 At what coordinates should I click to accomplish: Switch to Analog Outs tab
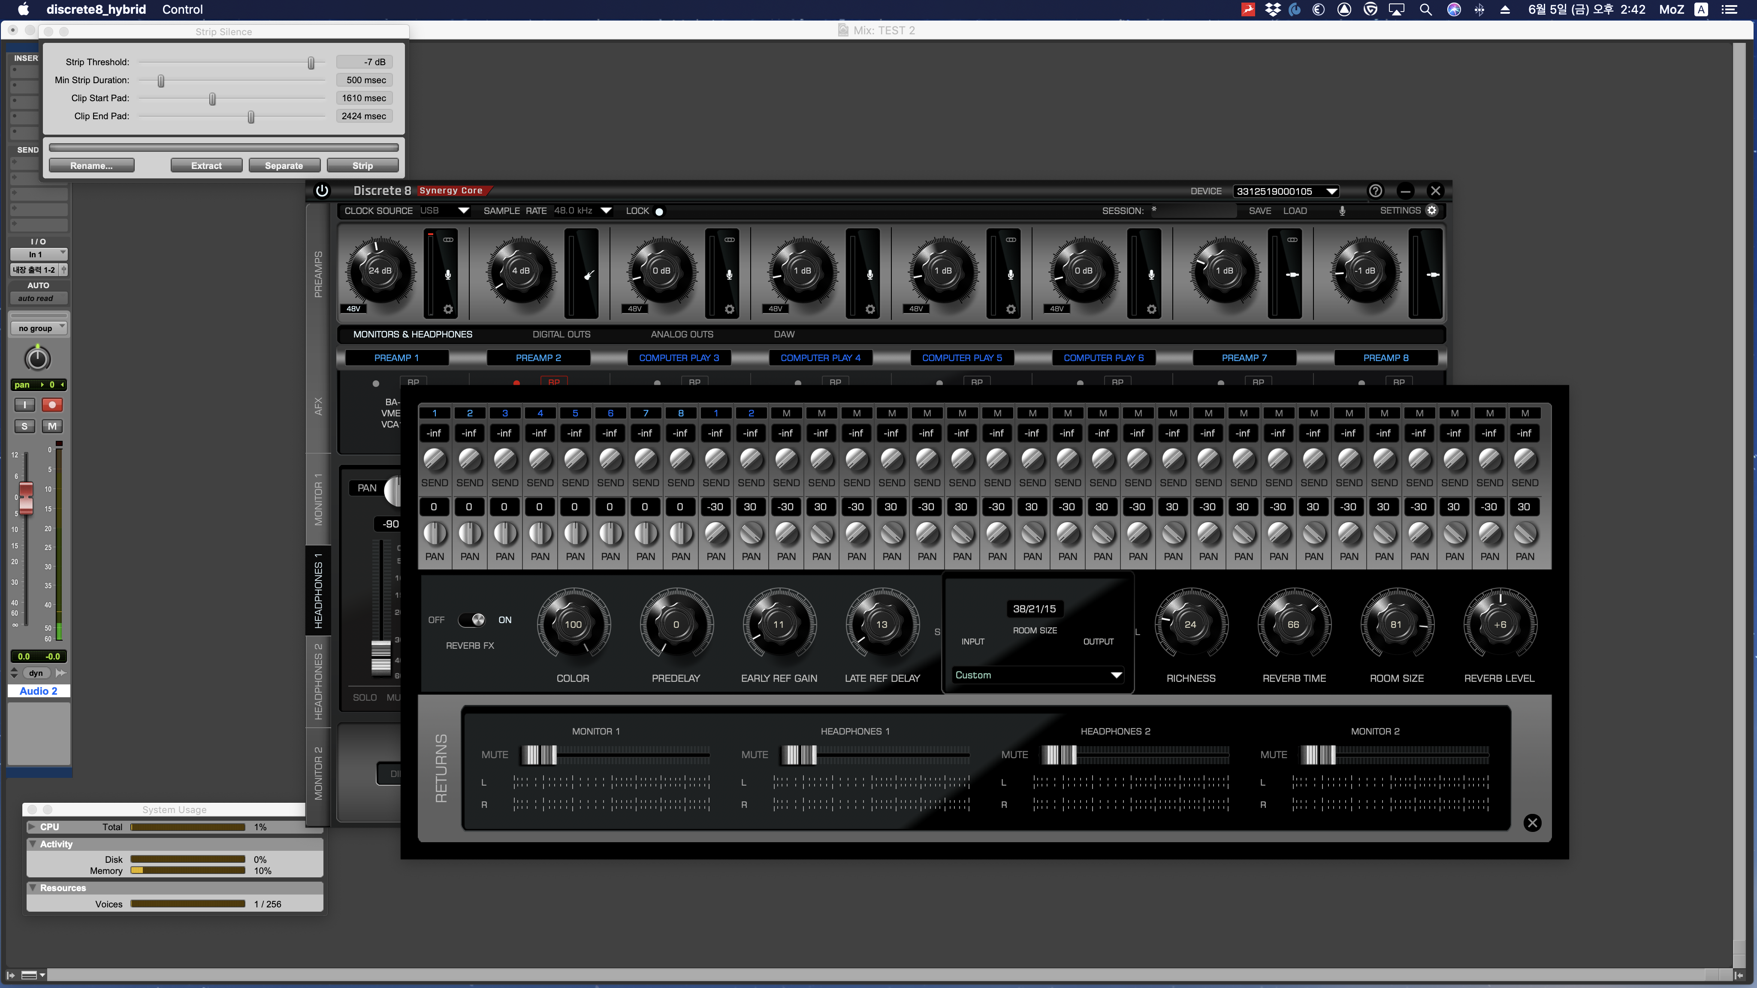(x=682, y=334)
